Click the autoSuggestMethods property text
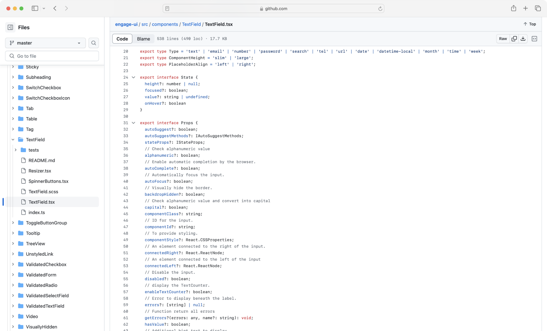Image resolution: width=547 pixels, height=331 pixels. 167,136
